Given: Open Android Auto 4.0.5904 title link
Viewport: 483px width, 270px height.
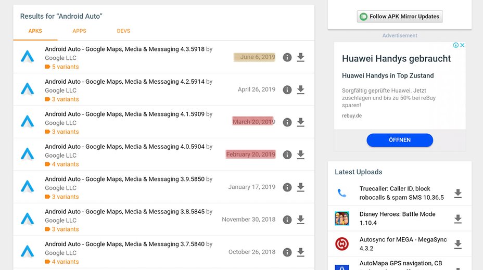Looking at the screenshot, I should [x=125, y=147].
